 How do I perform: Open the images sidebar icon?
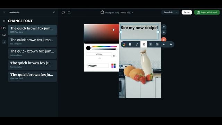tap(4, 35)
